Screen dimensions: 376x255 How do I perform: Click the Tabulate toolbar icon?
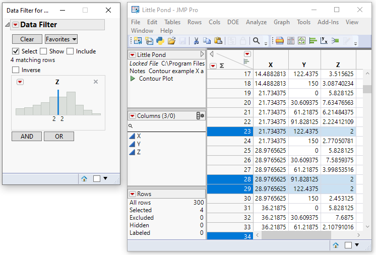291,41
